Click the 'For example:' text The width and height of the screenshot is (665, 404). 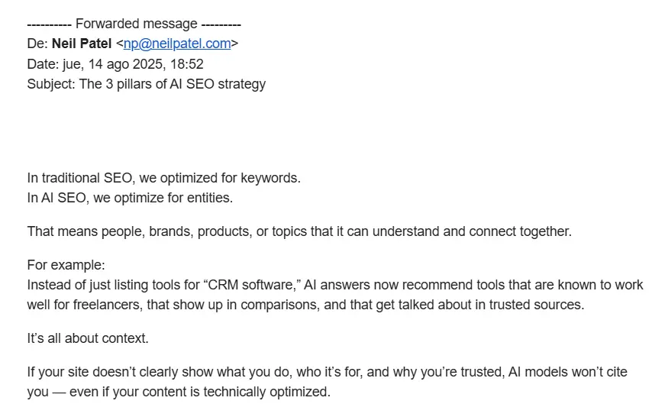click(66, 265)
